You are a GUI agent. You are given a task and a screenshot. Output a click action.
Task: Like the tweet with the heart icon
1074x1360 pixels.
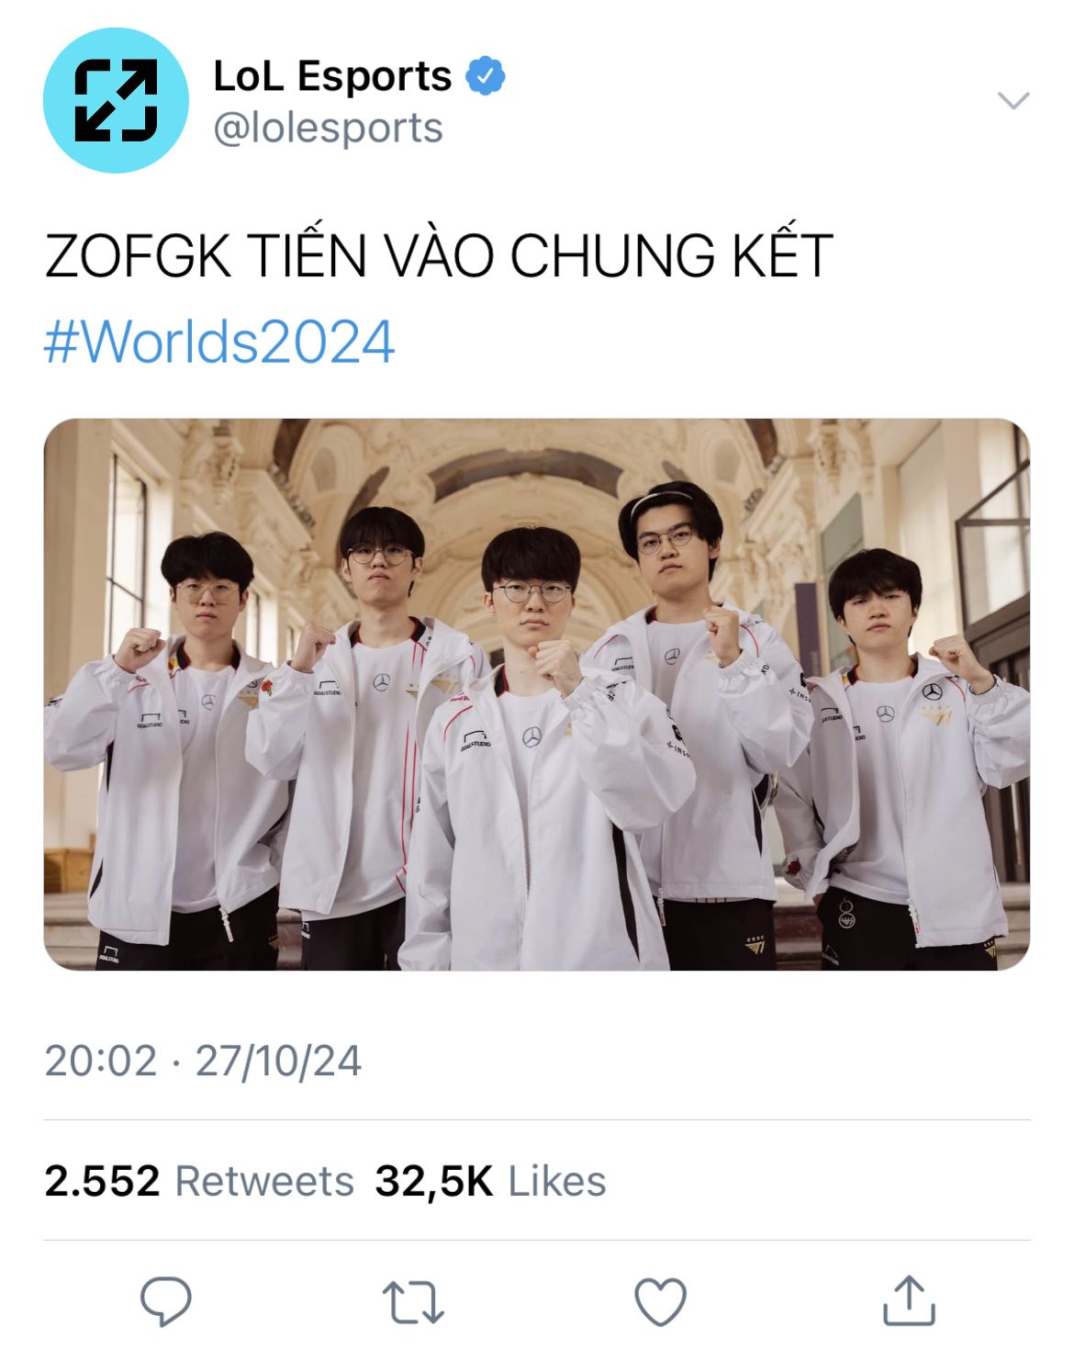tap(661, 1301)
